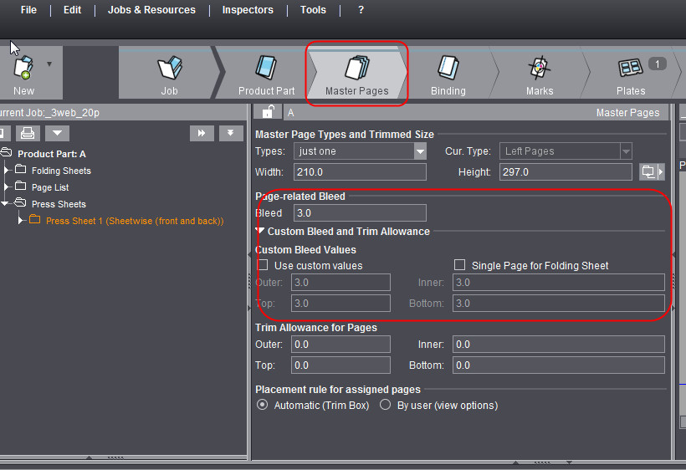Screen dimensions: 686x470
Task: Click the Trim Allowance Outer field
Action: tap(340, 345)
